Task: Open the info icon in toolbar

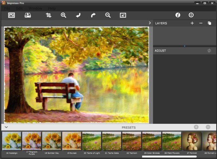Action: [x=178, y=15]
